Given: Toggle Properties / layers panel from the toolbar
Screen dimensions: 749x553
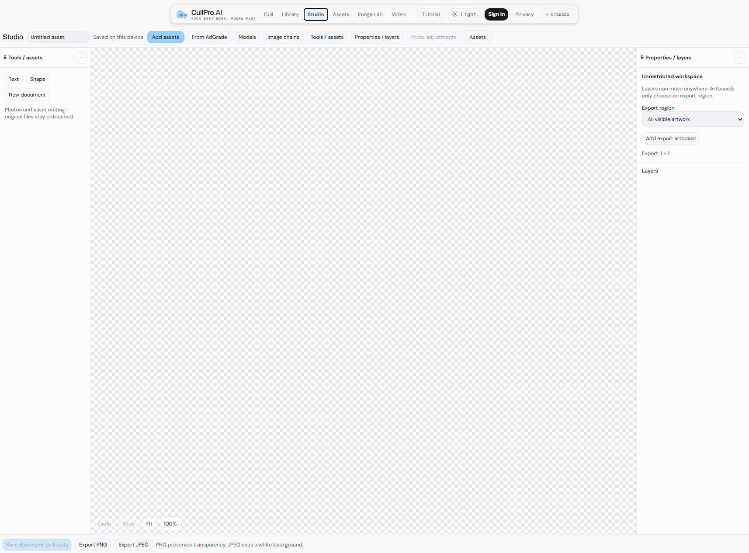Looking at the screenshot, I should pos(377,37).
